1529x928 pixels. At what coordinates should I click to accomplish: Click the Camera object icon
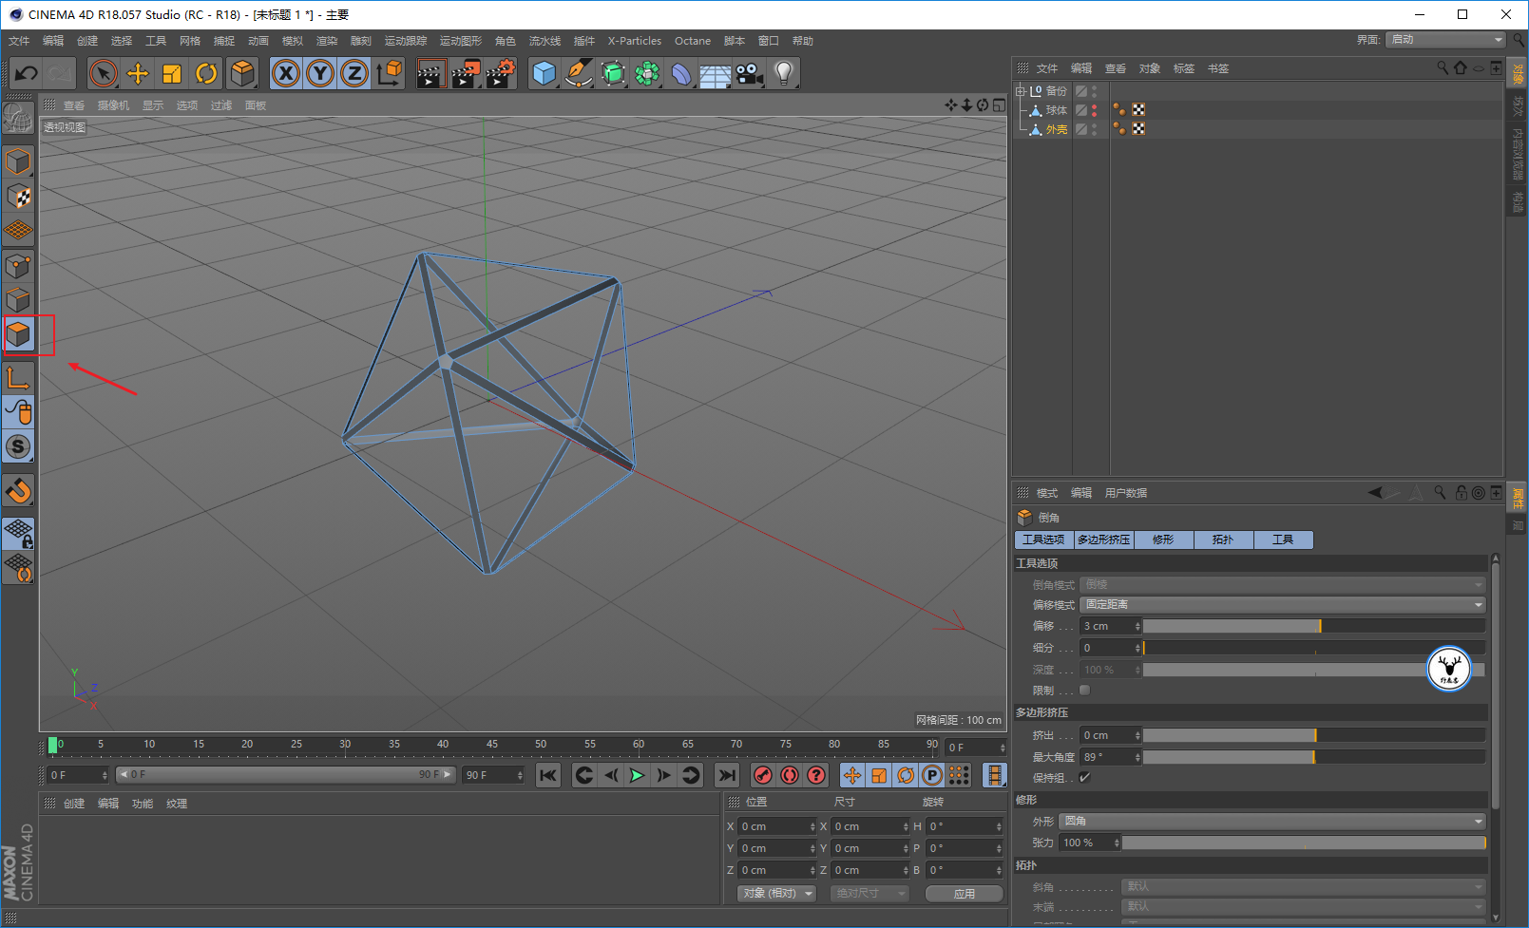(x=749, y=73)
